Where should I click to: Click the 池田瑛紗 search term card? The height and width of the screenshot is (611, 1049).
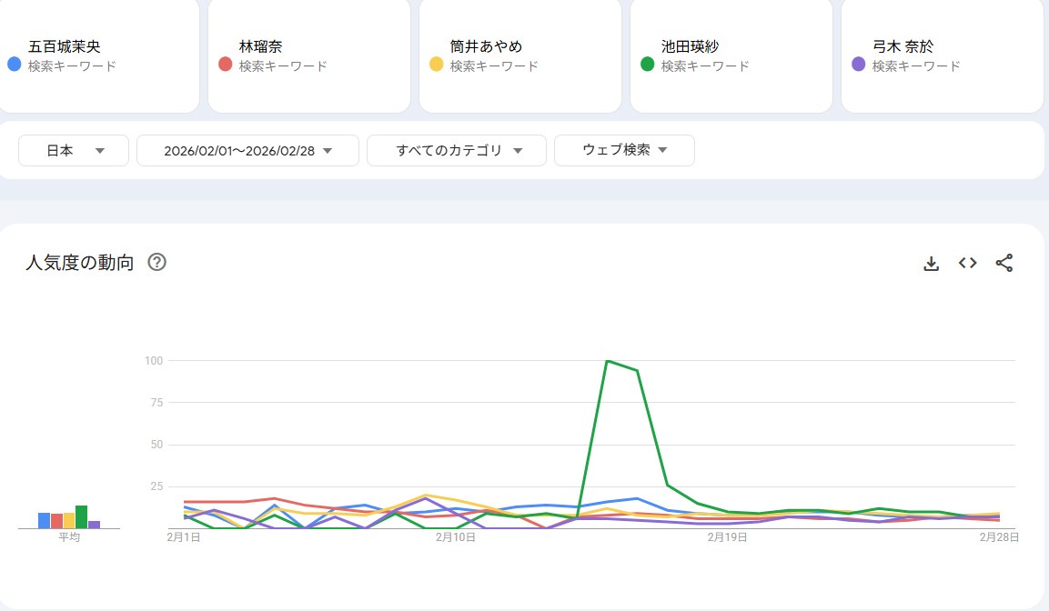pos(731,55)
